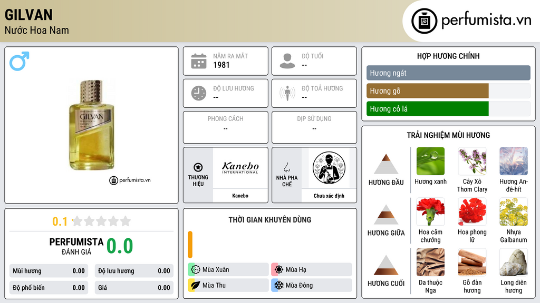
Task: Click the Dịp sử dụng panel
Action: (314, 127)
